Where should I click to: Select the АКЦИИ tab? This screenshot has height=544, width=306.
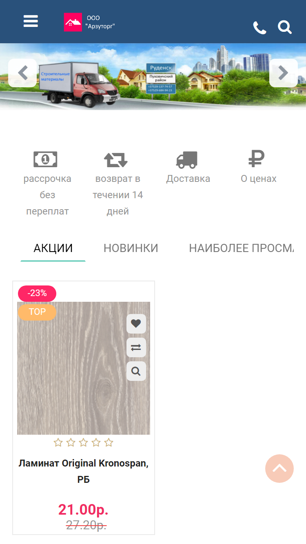(53, 248)
